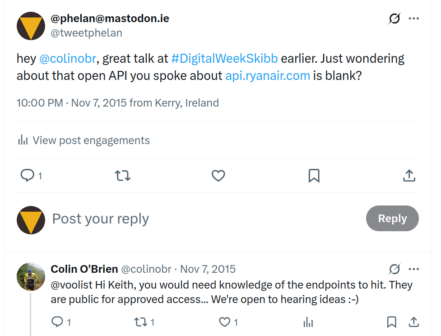Repost Colin O'Brien's reply
The height and width of the screenshot is (336, 441).
pyautogui.click(x=141, y=322)
